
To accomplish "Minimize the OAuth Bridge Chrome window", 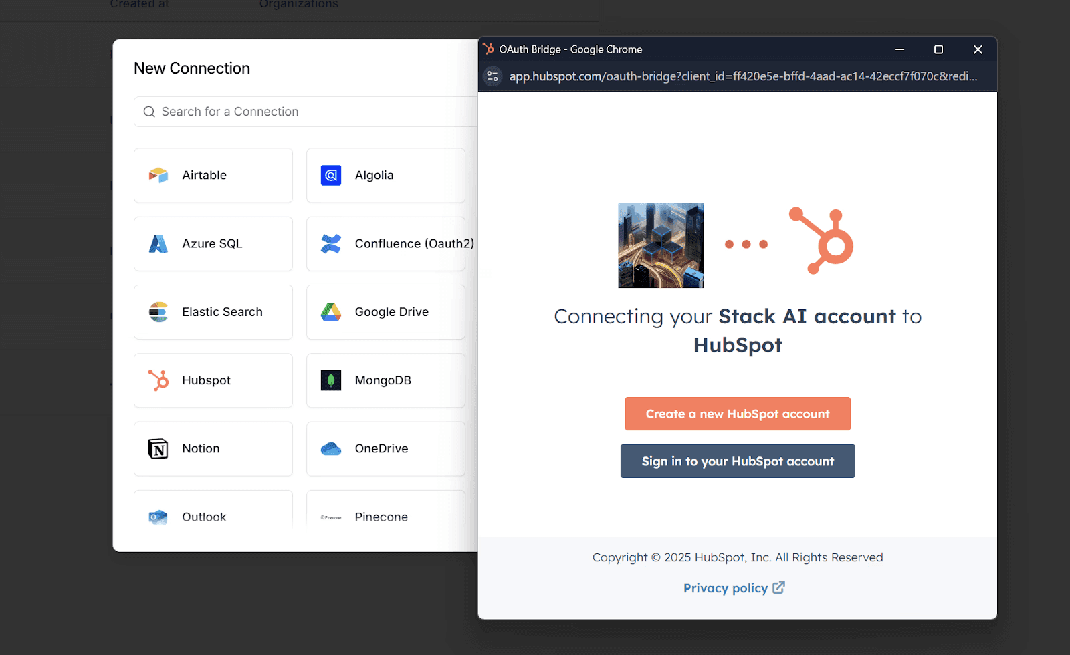I will pos(899,49).
